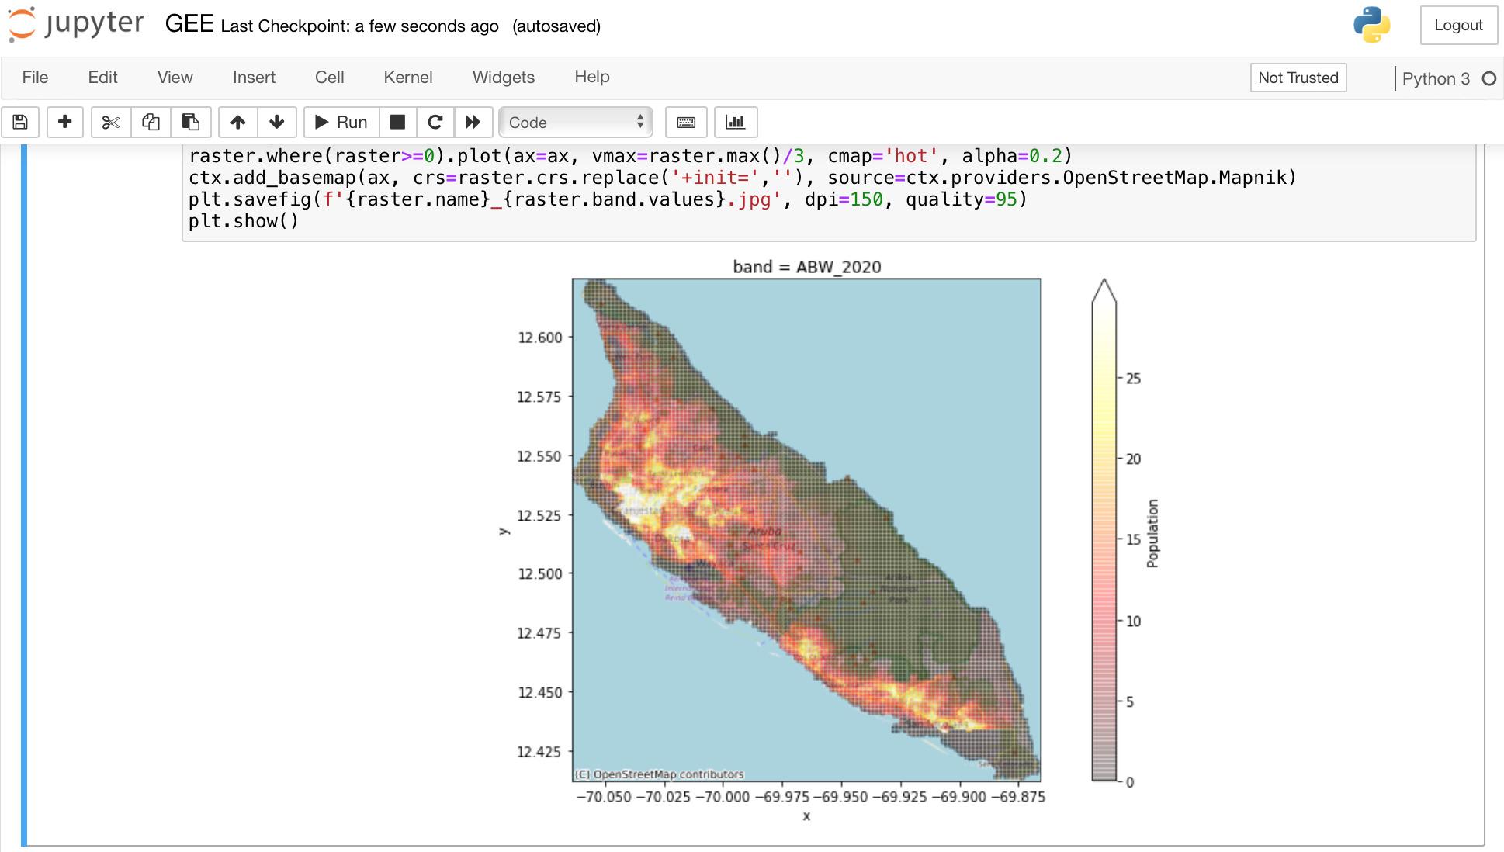Log out of Jupyter
The height and width of the screenshot is (852, 1504).
[1458, 24]
